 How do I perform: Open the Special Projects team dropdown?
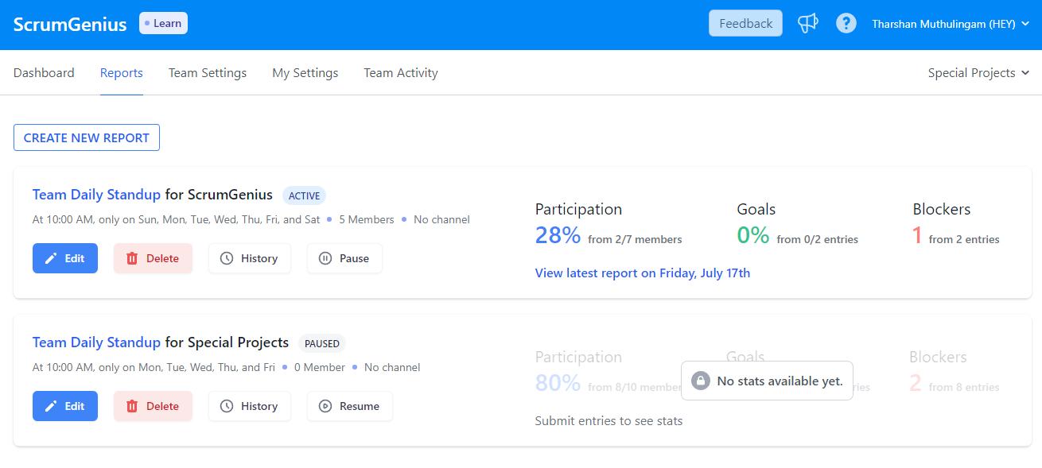(x=978, y=72)
